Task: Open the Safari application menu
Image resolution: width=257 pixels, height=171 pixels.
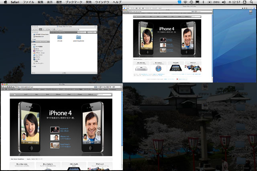Action: pyautogui.click(x=15, y=2)
